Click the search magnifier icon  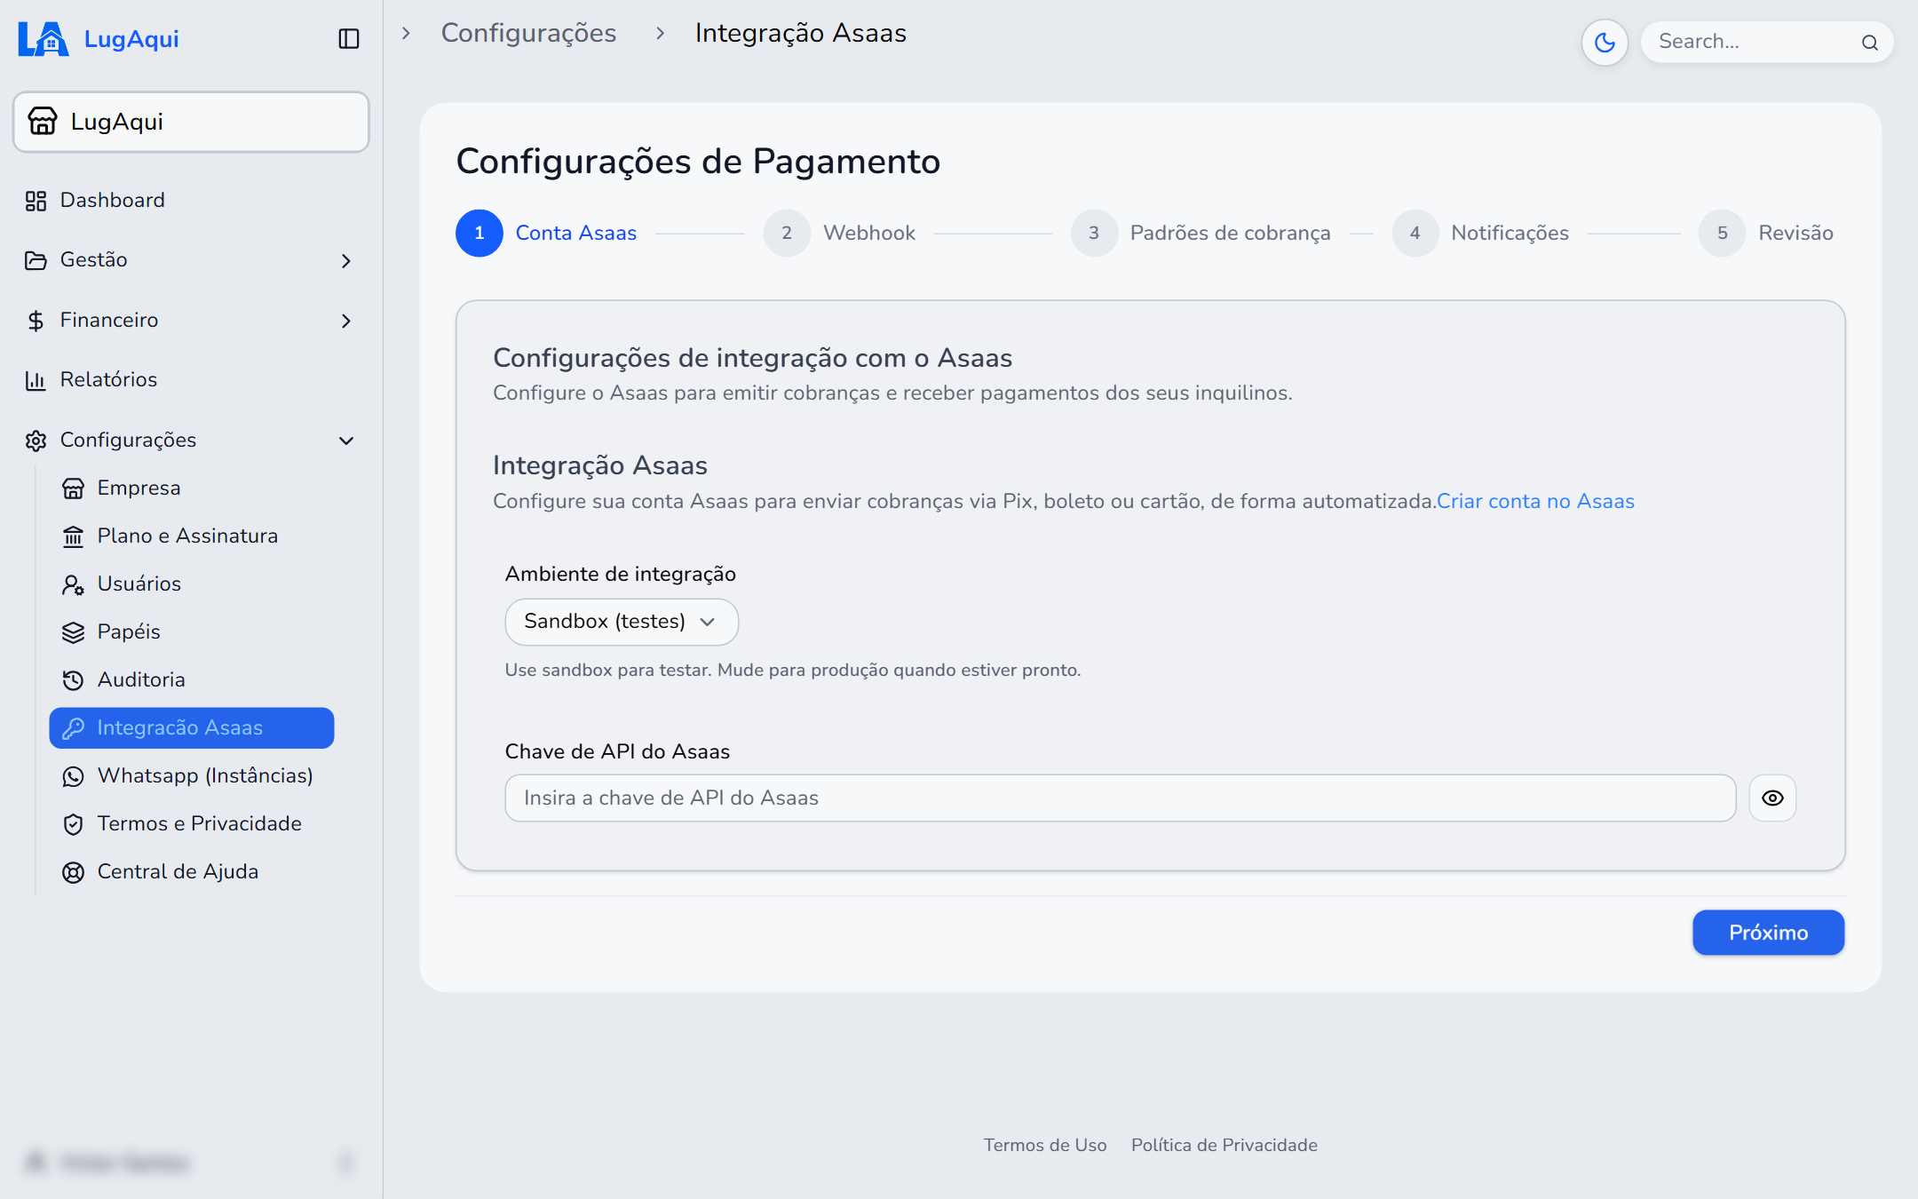(1870, 43)
